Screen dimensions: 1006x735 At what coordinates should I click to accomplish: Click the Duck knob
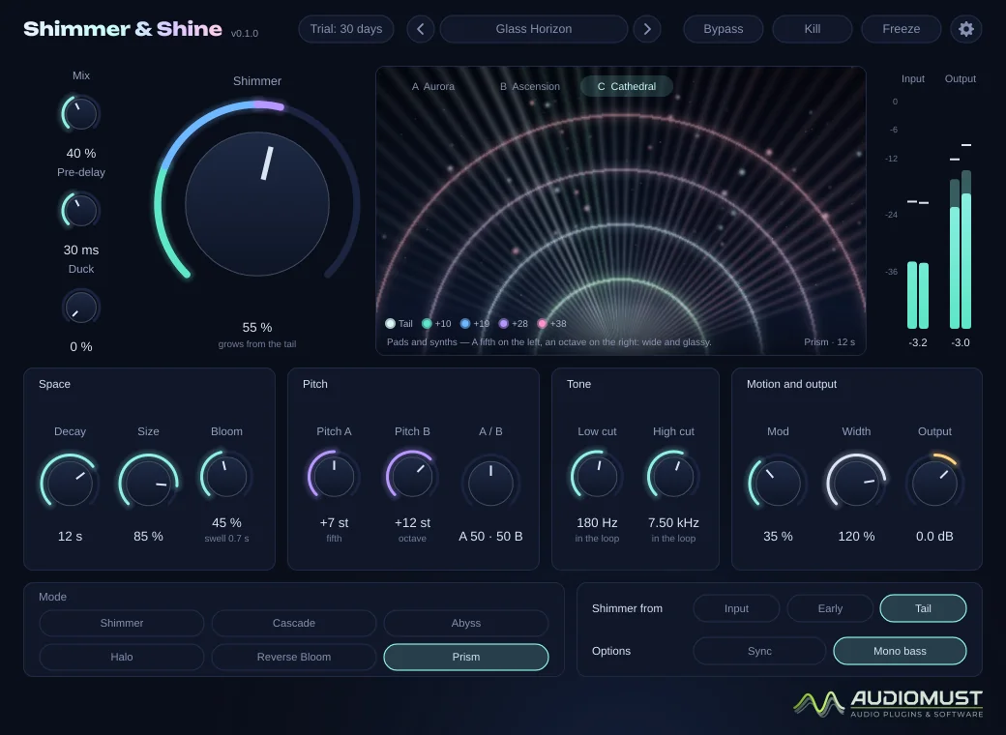81,308
